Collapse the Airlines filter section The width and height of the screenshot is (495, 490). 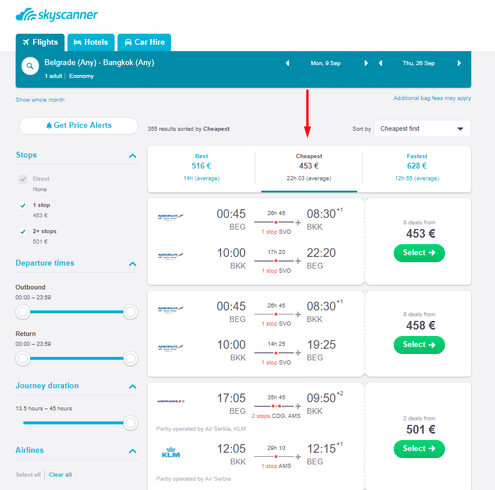point(133,451)
